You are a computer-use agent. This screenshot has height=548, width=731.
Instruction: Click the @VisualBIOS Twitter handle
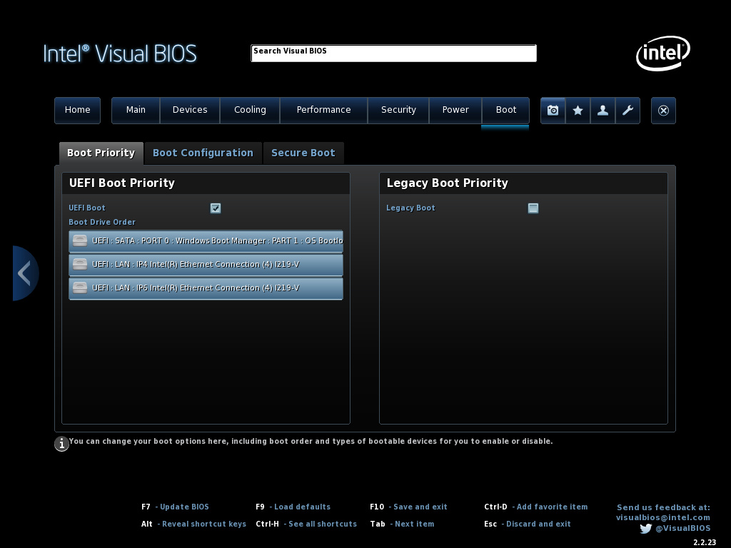click(683, 529)
